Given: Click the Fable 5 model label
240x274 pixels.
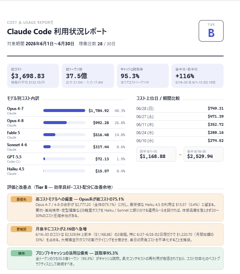Looking at the screenshot, I should point(13,132).
